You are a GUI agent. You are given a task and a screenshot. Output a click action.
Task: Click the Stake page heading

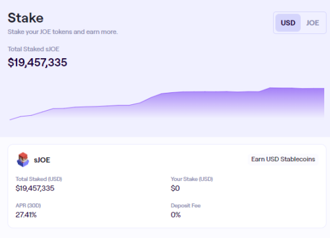[26, 18]
